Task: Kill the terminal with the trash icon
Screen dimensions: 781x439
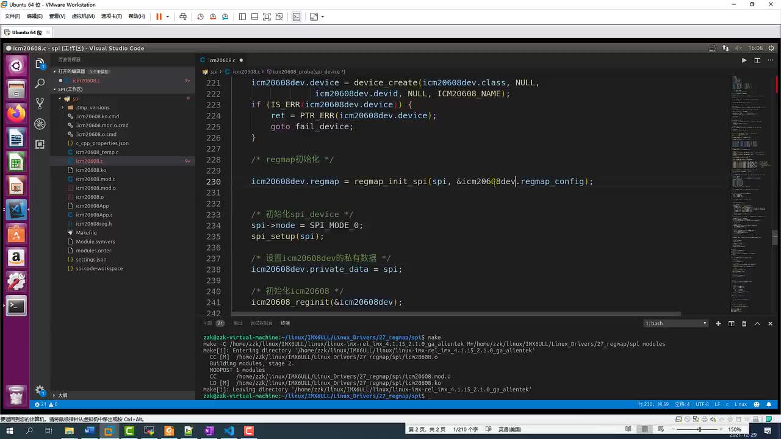Action: pos(744,323)
